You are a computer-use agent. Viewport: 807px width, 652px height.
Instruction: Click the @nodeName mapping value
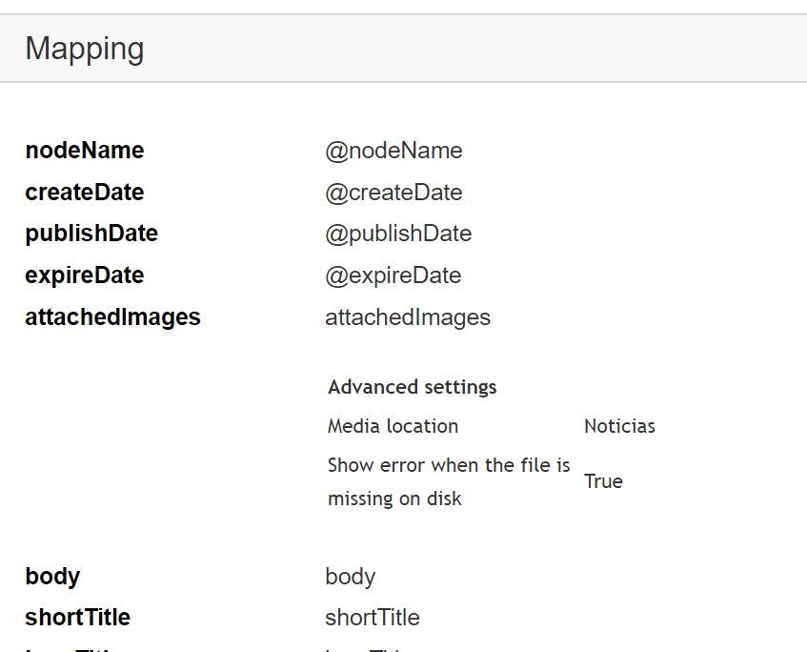[x=393, y=151]
